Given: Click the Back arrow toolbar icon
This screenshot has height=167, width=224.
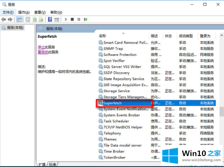Looking at the screenshot, I should point(3,19).
